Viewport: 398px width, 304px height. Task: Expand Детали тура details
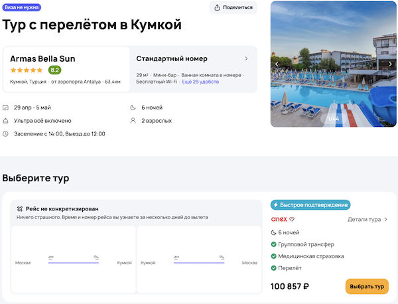pyautogui.click(x=367, y=220)
